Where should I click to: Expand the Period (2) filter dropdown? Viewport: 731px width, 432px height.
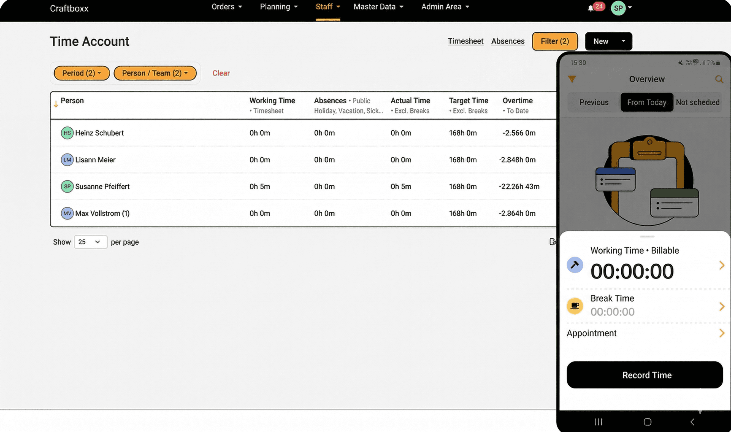click(x=82, y=73)
